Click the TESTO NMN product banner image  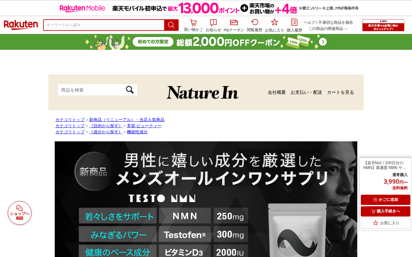(x=206, y=199)
